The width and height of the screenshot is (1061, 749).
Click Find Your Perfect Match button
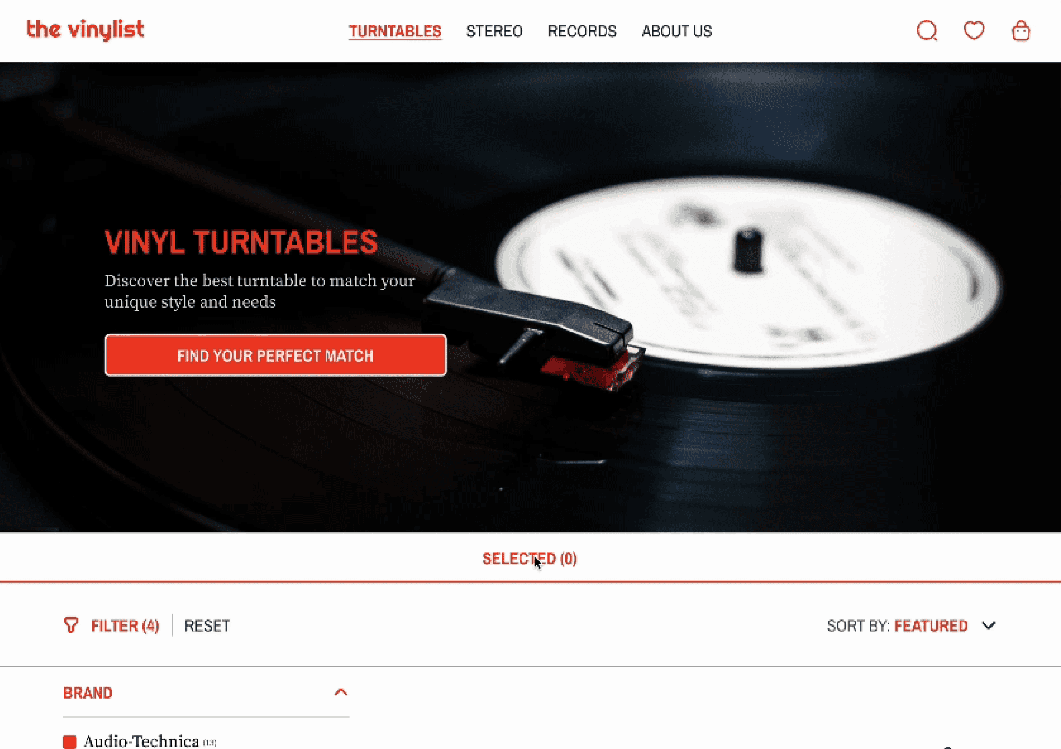click(x=276, y=355)
